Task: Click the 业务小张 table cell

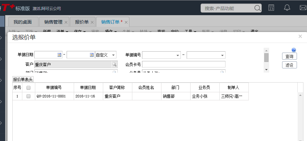Action: point(205,96)
